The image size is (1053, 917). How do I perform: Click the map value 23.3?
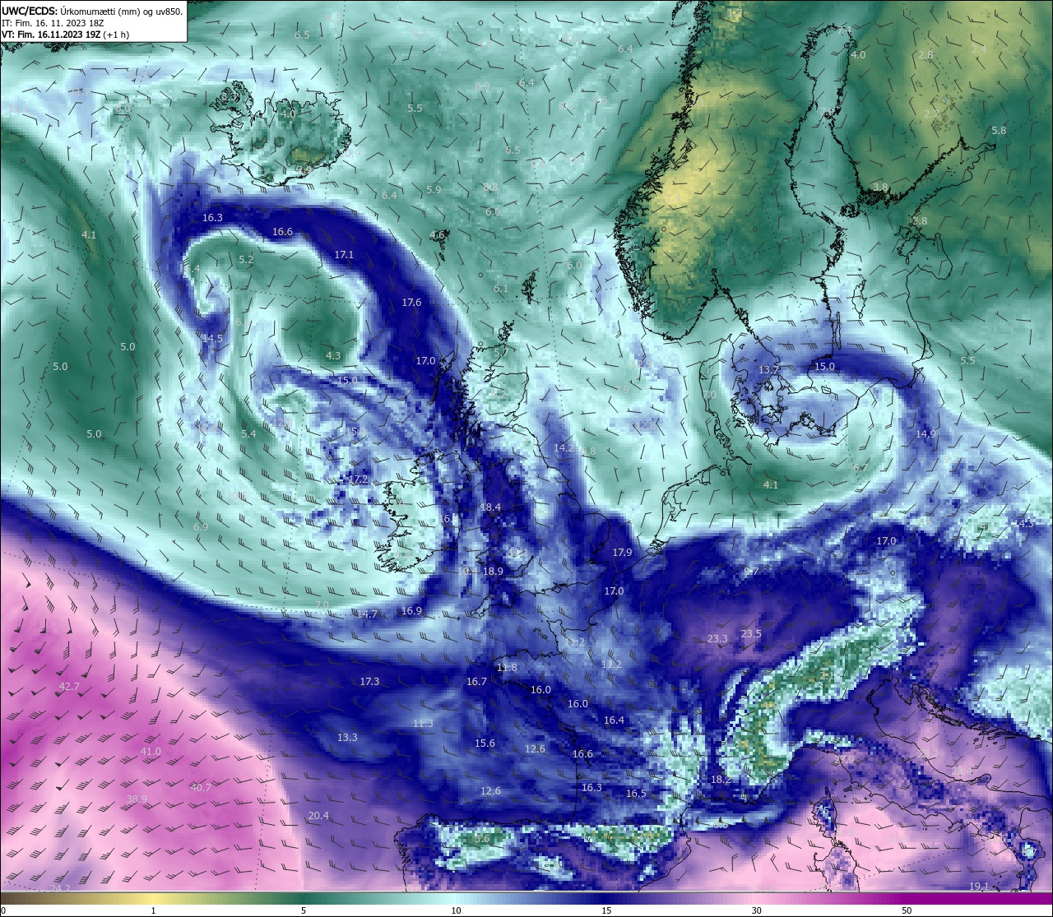pyautogui.click(x=717, y=638)
